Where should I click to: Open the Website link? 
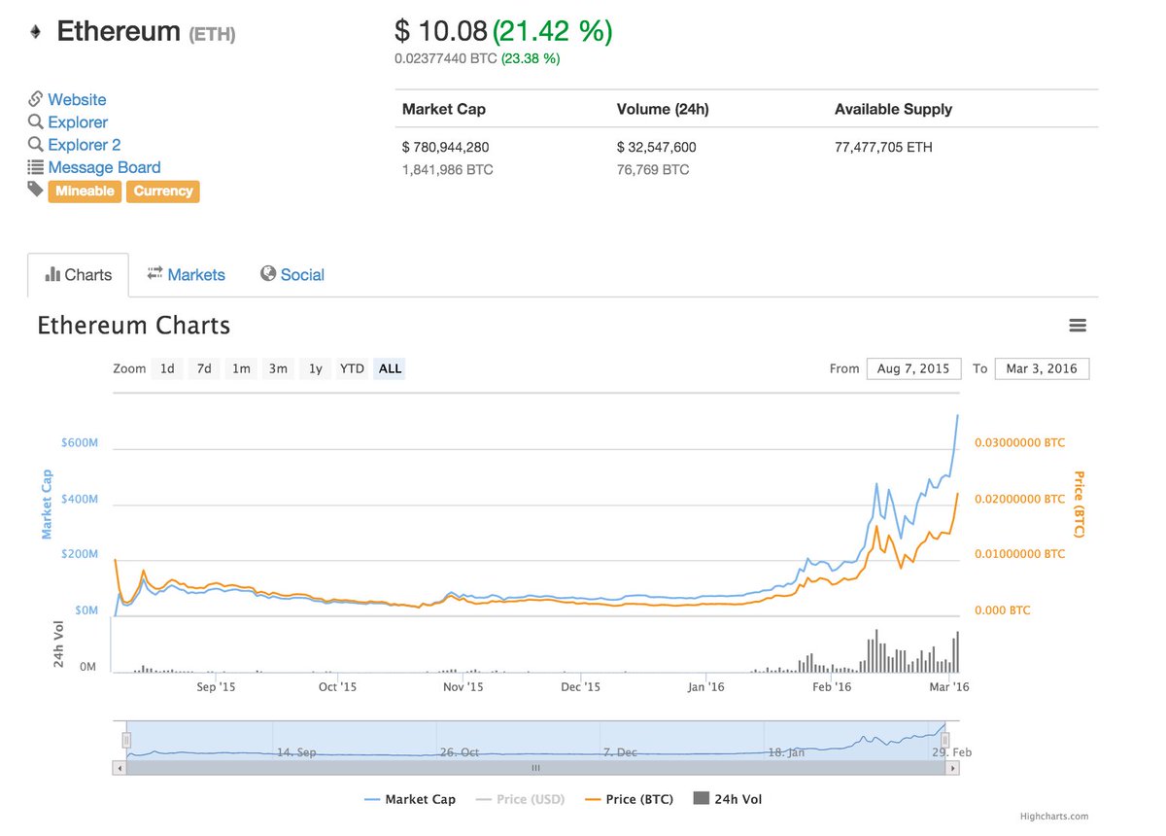tap(77, 99)
